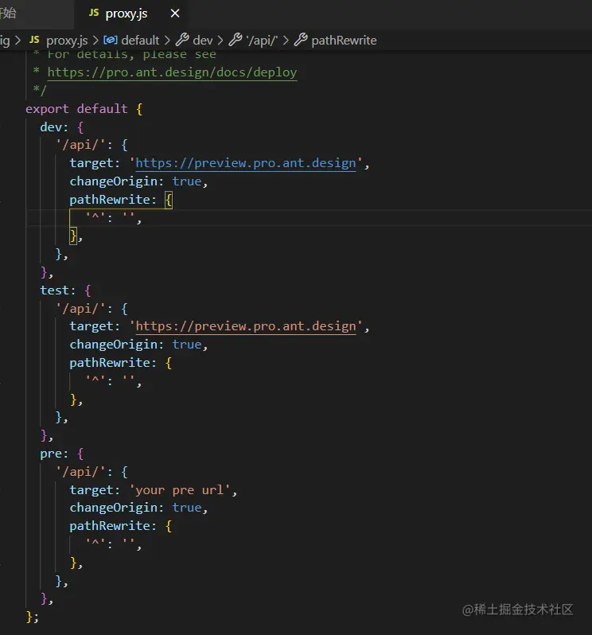Screen dimensions: 592x635
Task: Open the '/api/' breadcrumb item
Action: [x=262, y=41]
